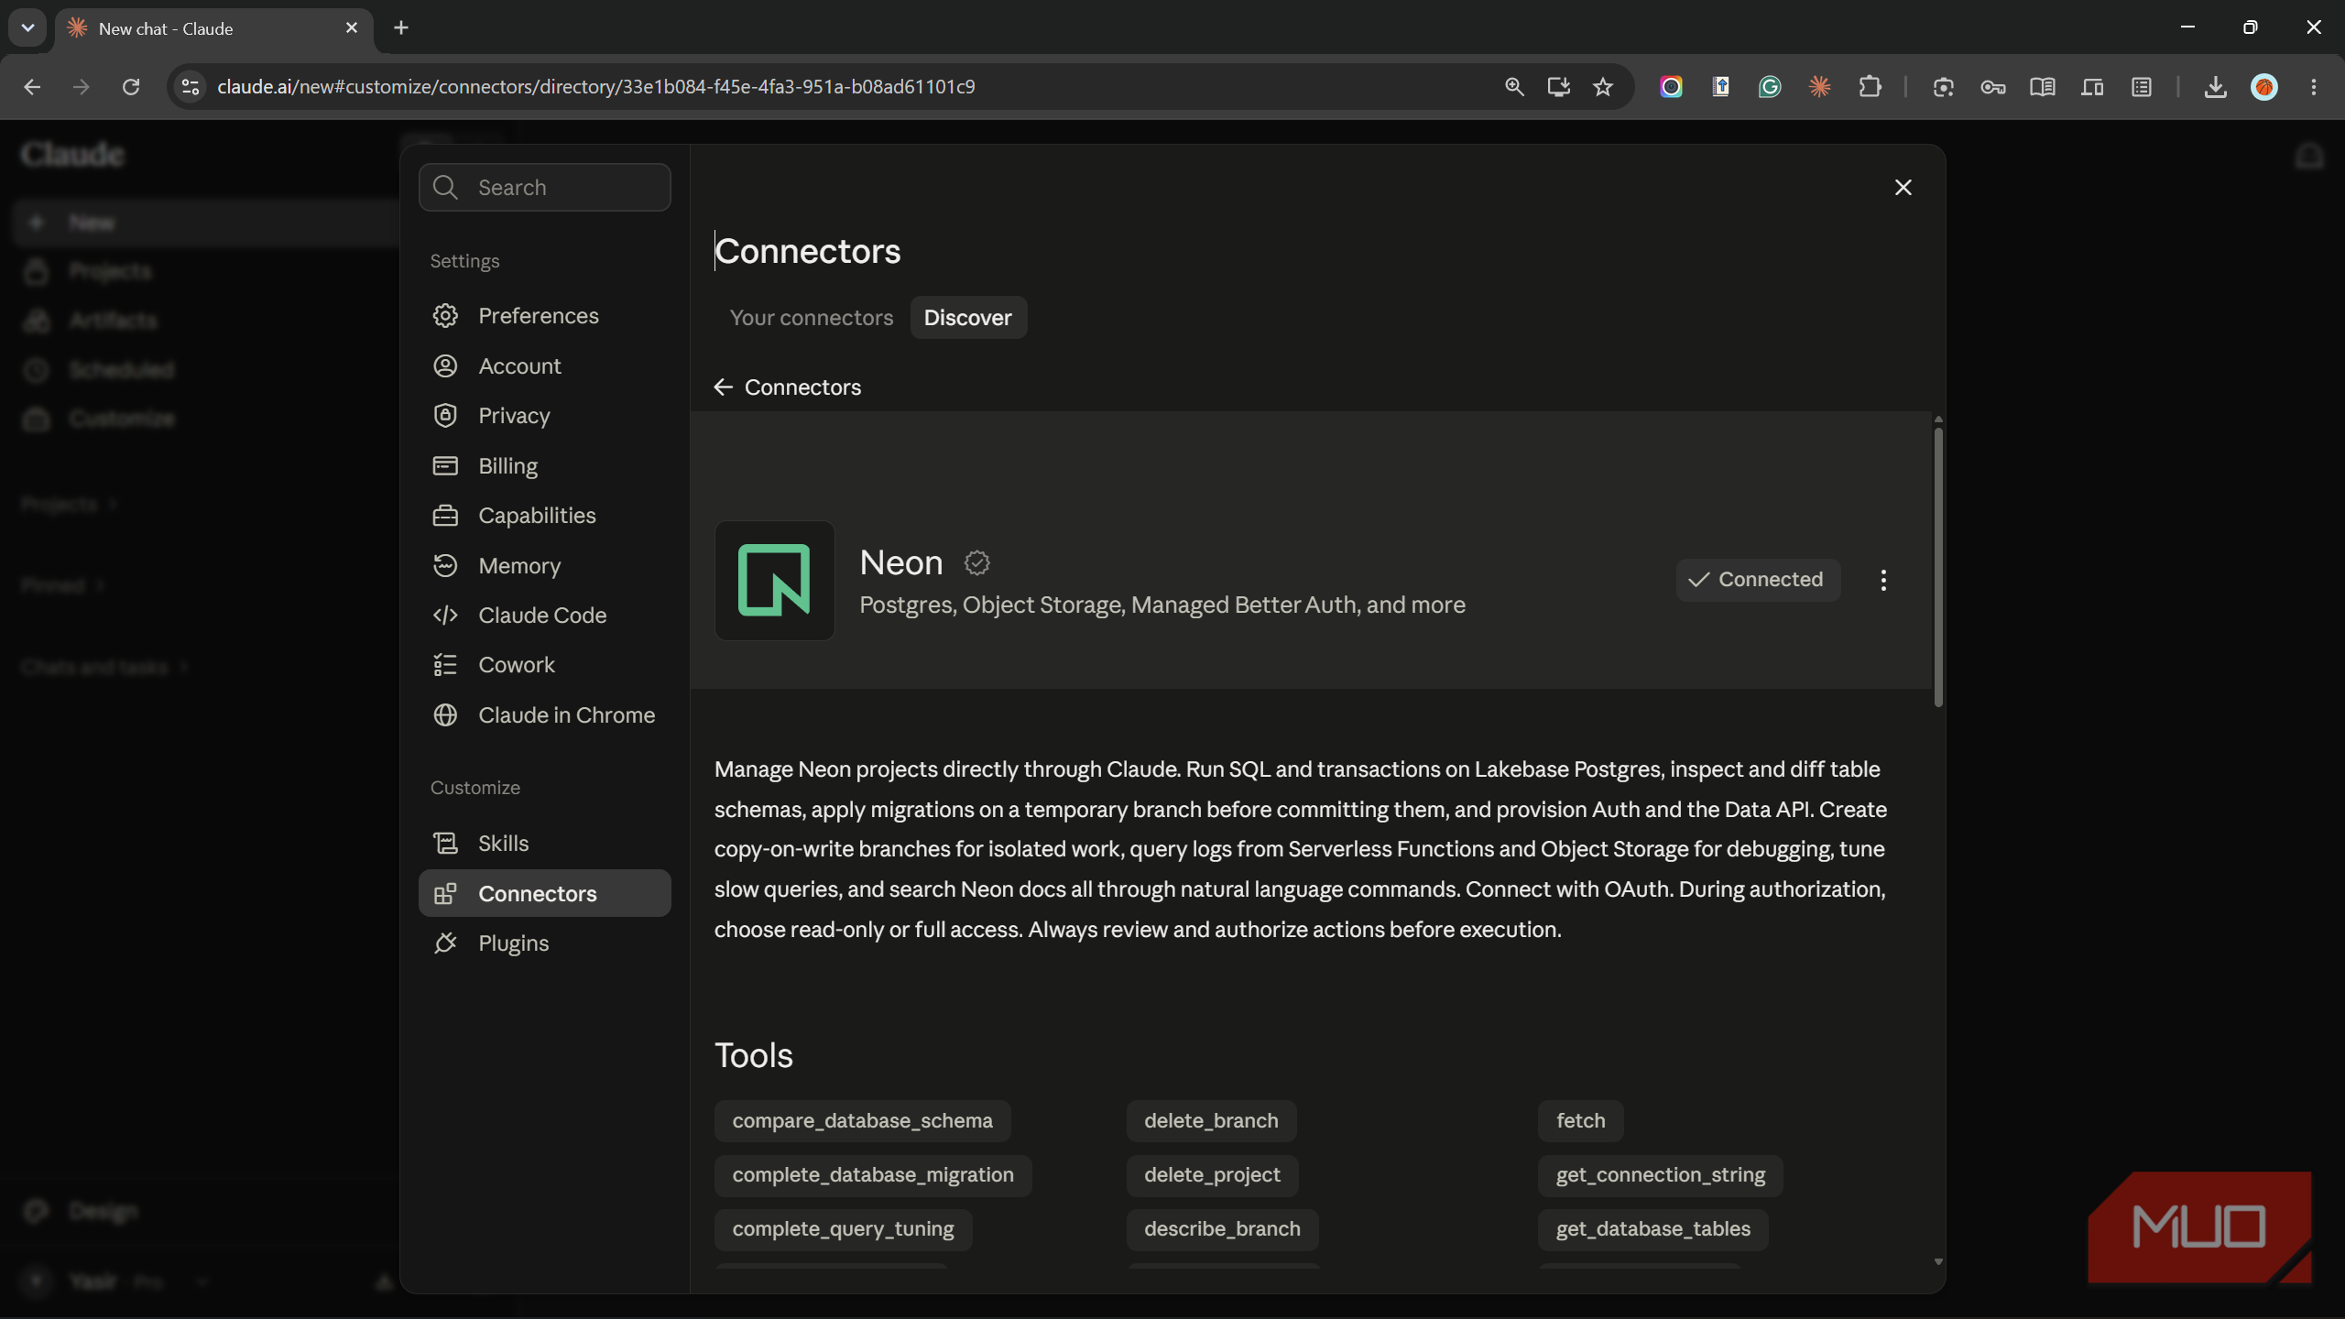Click the complete_database_migration tool chip
2345x1319 pixels.
click(873, 1174)
